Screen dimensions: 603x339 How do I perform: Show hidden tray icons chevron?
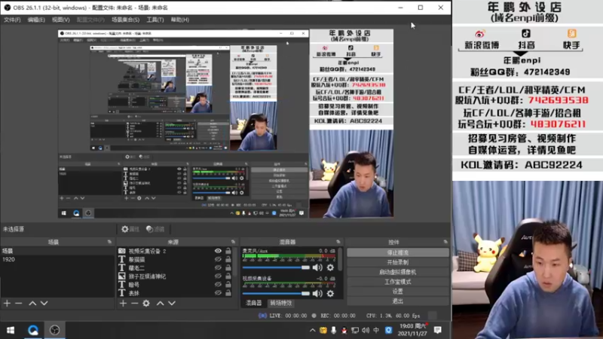[312, 330]
